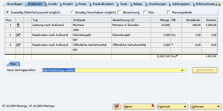Image resolution: width=223 pixels, height=111 pixels.
Task: Select Einzeilig (Verschieben möglich) radio option
Action: tap(72, 12)
